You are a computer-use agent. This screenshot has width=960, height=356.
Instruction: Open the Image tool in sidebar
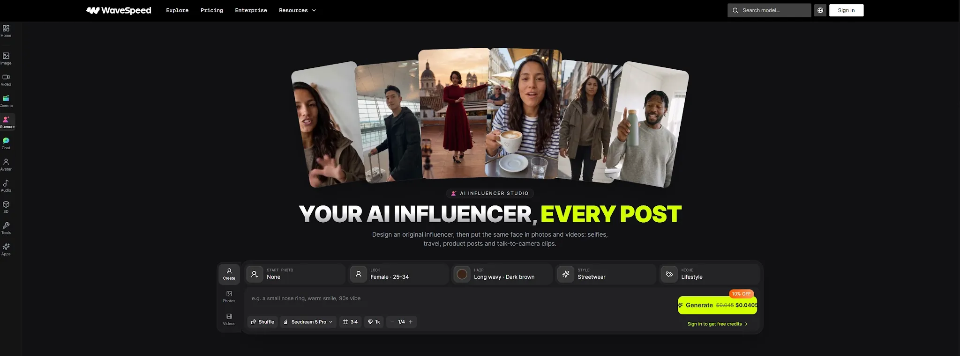6,58
